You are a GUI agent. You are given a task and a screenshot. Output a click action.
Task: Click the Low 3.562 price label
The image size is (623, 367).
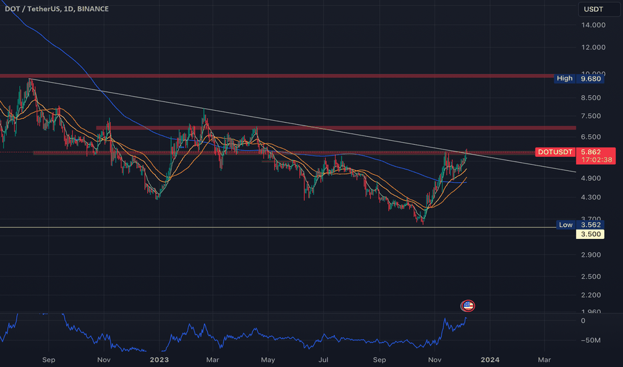pos(580,225)
